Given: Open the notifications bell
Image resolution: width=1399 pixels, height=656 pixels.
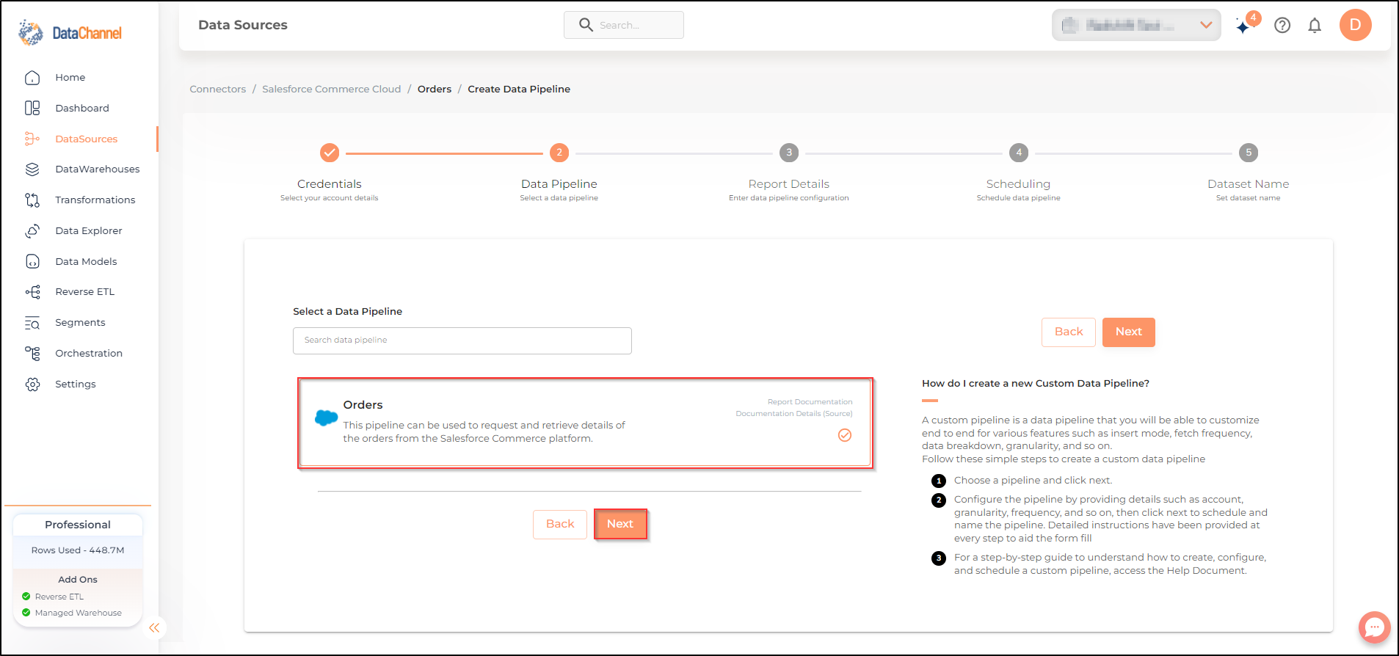Looking at the screenshot, I should [x=1315, y=26].
